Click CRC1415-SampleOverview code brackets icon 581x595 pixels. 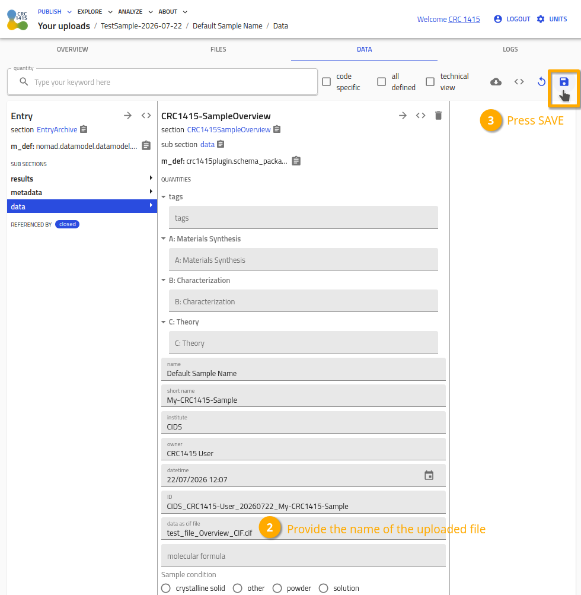coord(420,115)
